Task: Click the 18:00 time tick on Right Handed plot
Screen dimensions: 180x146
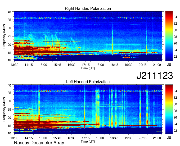Action: pyautogui.click(x=100, y=65)
